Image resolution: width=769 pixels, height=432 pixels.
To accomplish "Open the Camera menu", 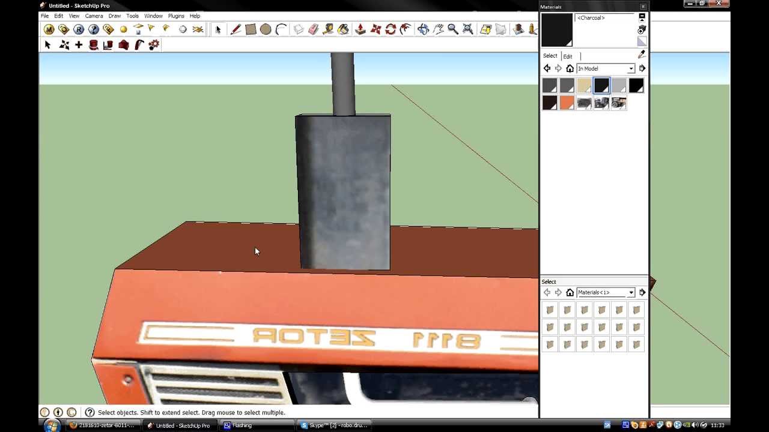I will 94,16.
